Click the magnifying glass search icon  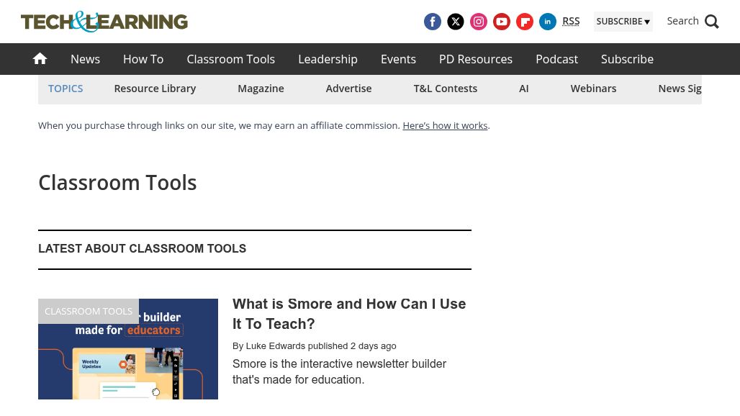click(712, 22)
